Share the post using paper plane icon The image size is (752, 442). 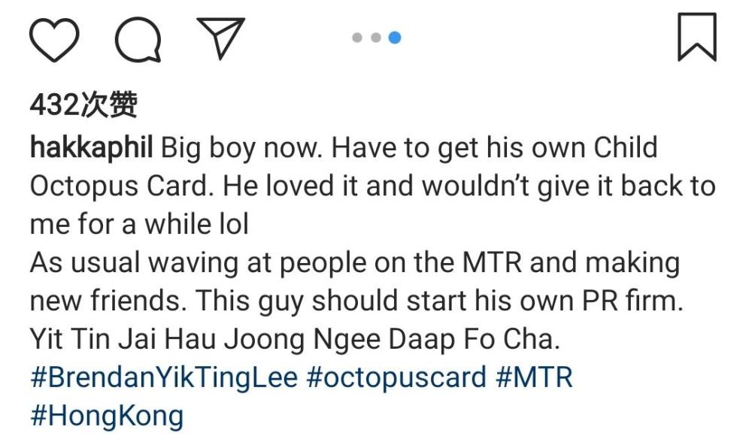click(220, 38)
